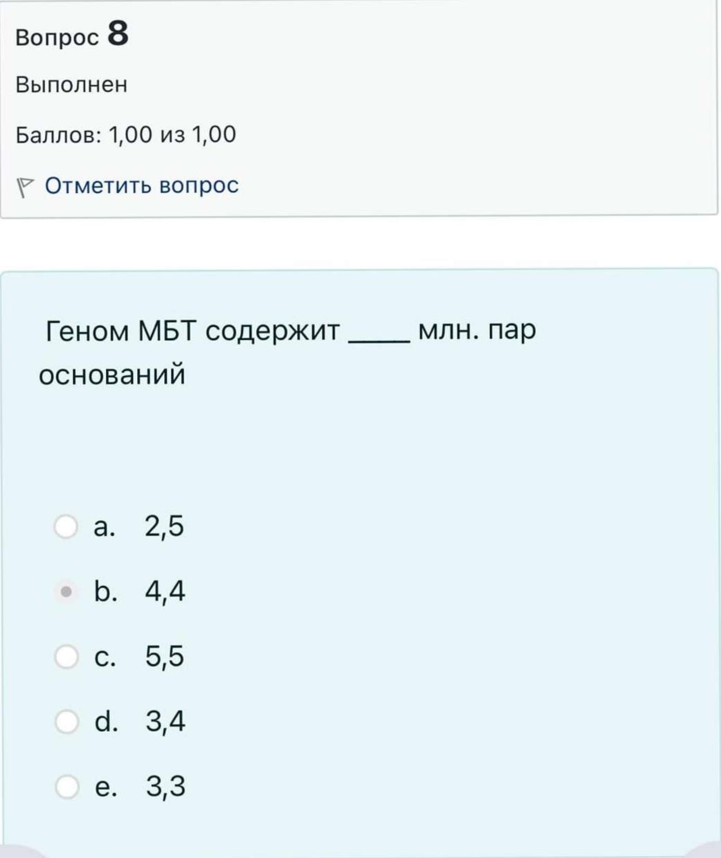The width and height of the screenshot is (721, 858).
Task: Mark radio button for option e
Action: coord(67,786)
